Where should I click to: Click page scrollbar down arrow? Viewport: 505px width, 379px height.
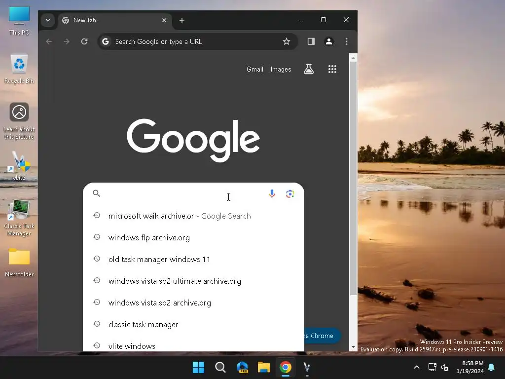(353, 347)
